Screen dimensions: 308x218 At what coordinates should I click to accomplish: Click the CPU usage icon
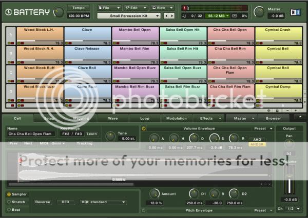(235, 16)
